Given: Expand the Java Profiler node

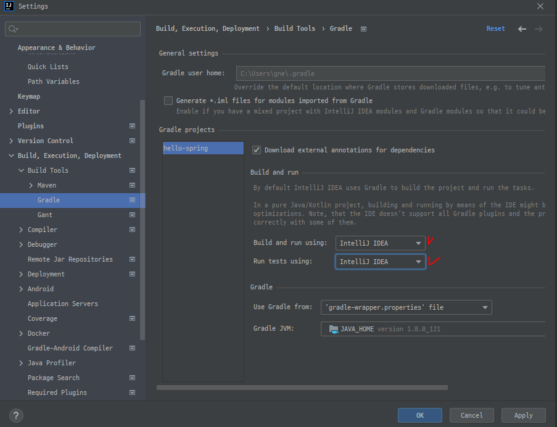Looking at the screenshot, I should pyautogui.click(x=21, y=363).
